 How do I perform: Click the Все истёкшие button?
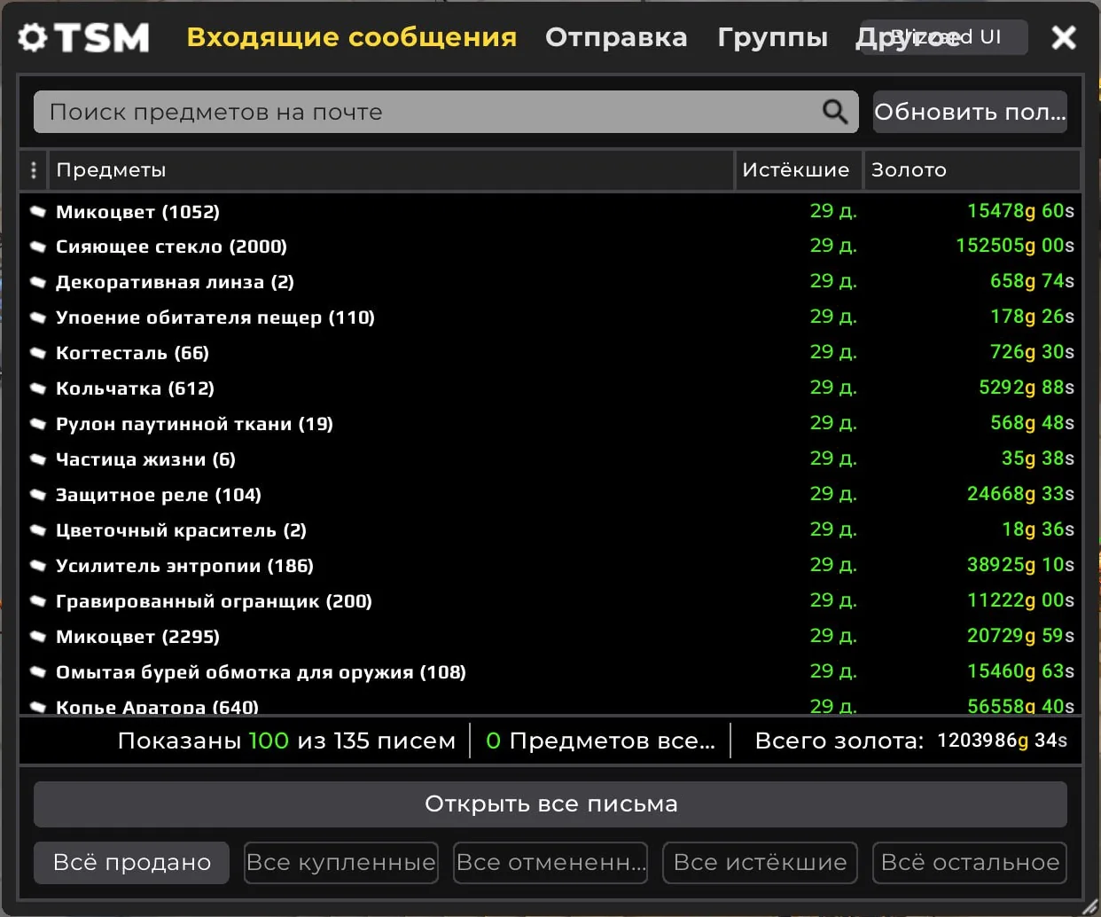pyautogui.click(x=760, y=863)
